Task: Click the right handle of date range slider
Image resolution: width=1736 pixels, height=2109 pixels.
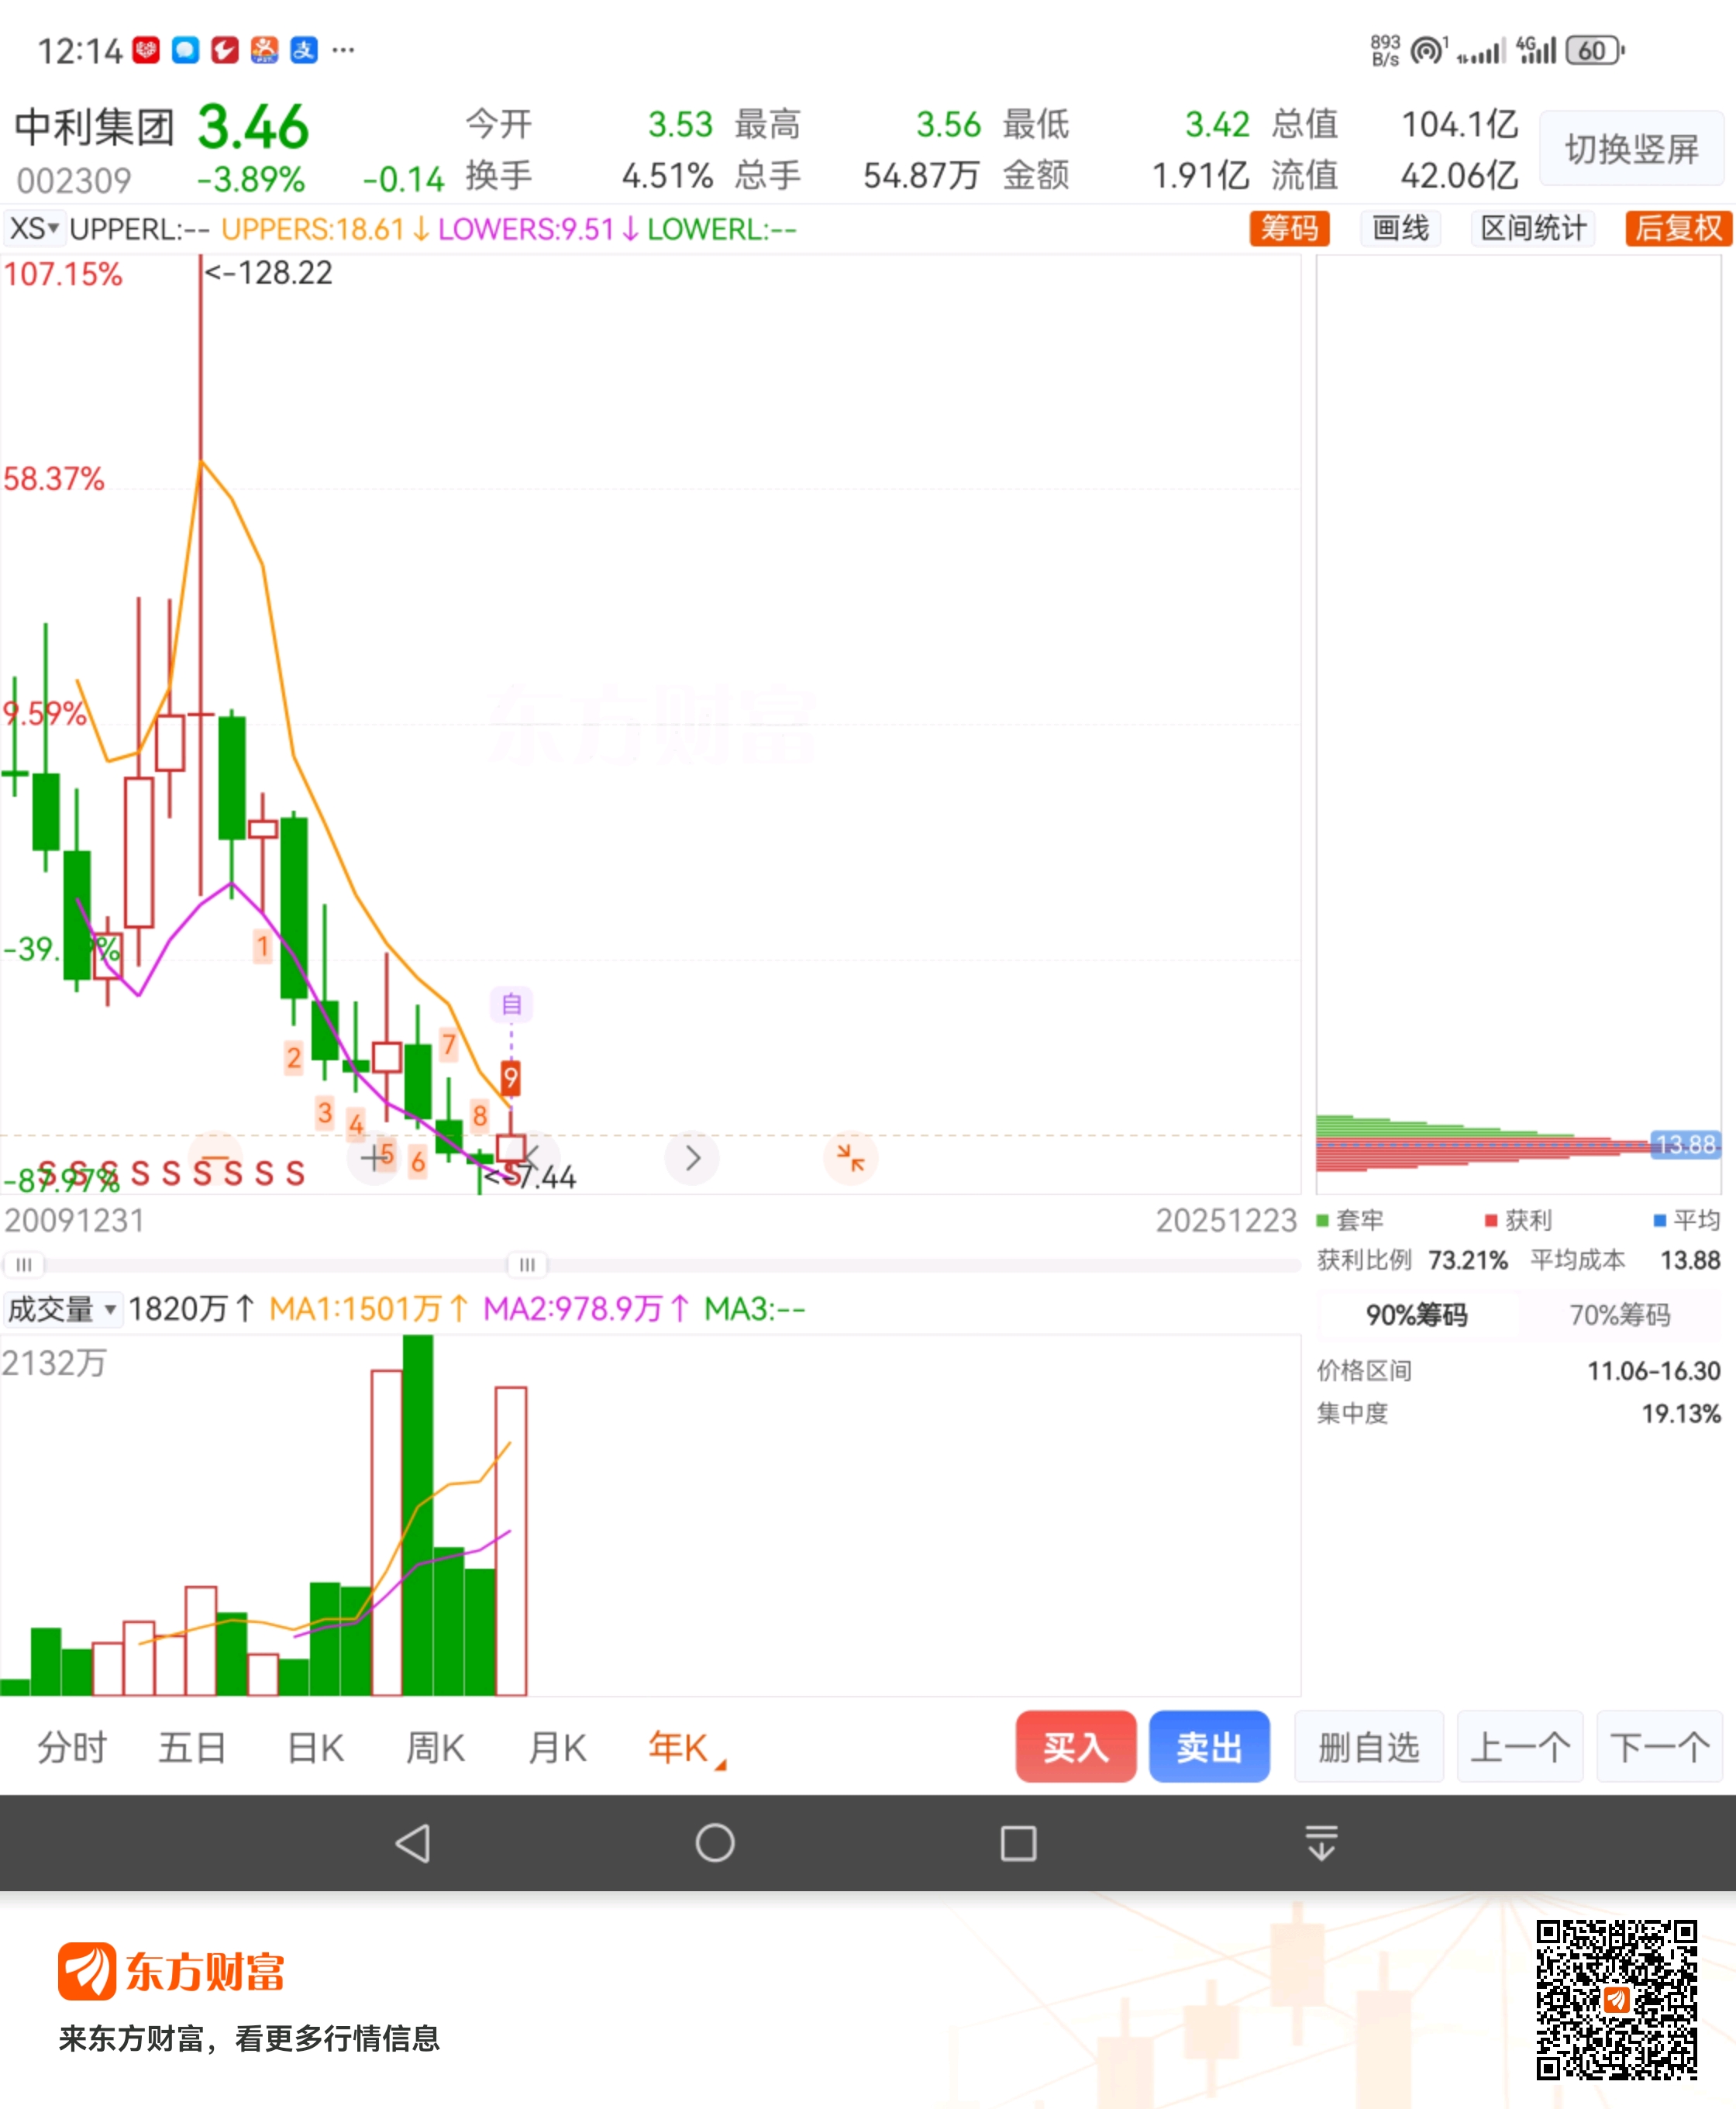Action: [x=527, y=1264]
